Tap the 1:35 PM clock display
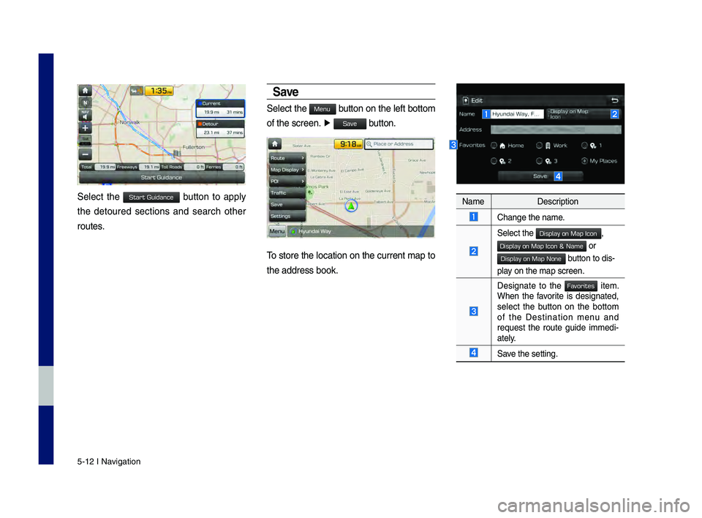 tap(159, 91)
